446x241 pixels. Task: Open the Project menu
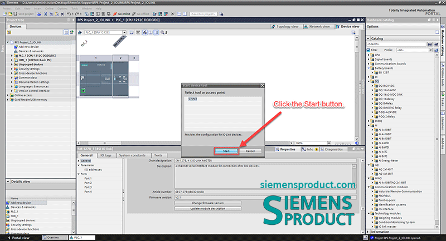pos(7,8)
